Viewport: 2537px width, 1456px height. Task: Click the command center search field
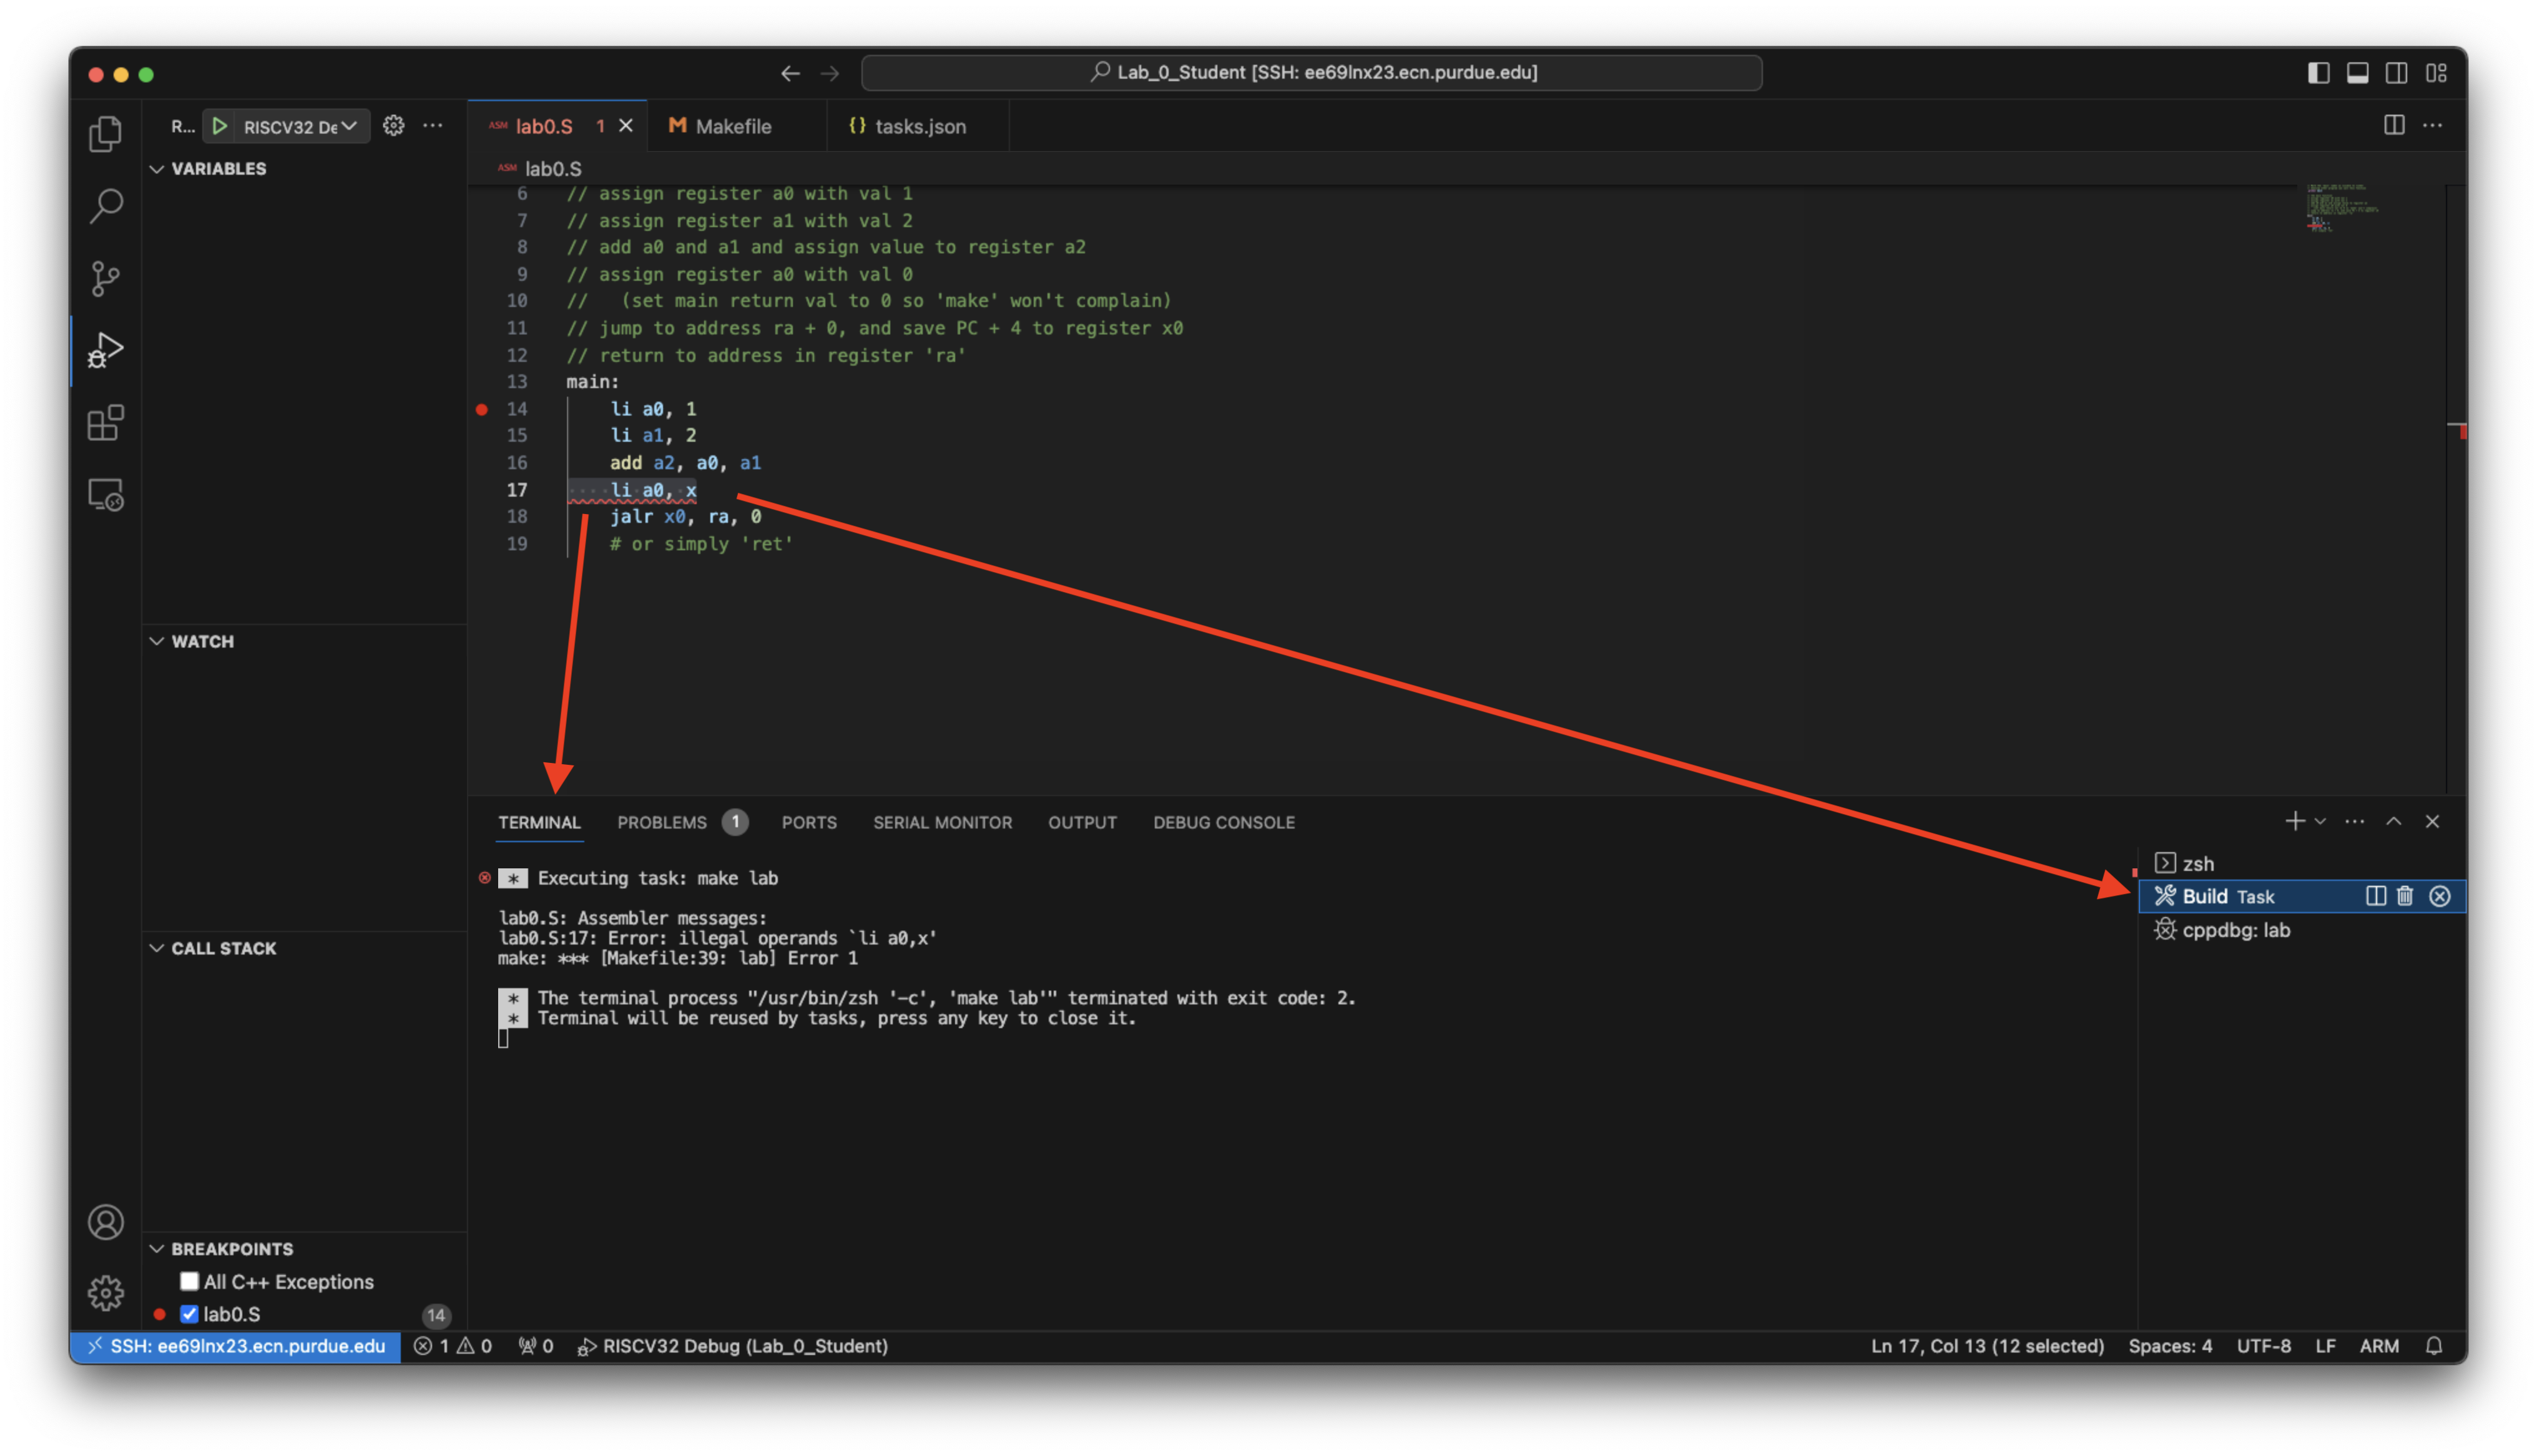pos(1312,73)
